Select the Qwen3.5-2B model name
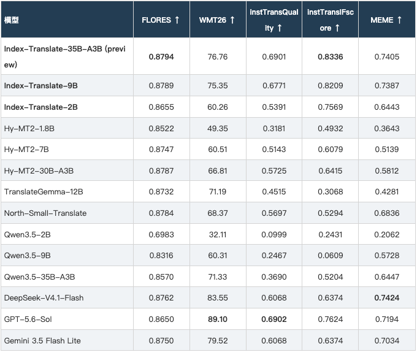This screenshot has width=417, height=352. 28,234
